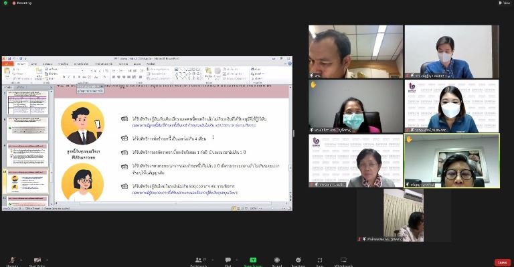The height and width of the screenshot is (267, 514).
Task: Open the Select dropdown in Editing group
Action: [257, 78]
